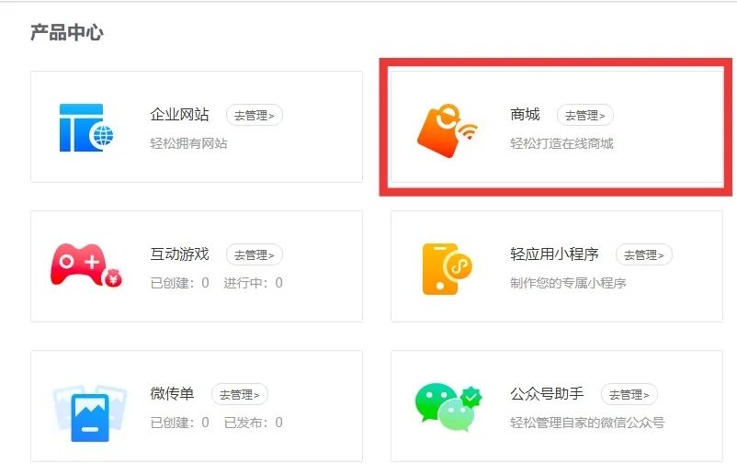The image size is (737, 474).
Task: Open 去管理 for 轻应用小程序
Action: (643, 254)
